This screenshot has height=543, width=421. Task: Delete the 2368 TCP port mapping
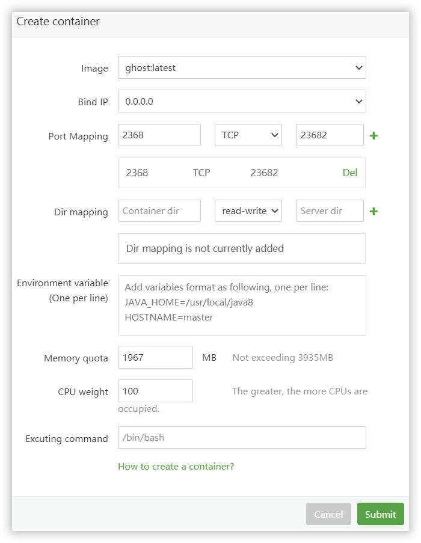pyautogui.click(x=349, y=173)
